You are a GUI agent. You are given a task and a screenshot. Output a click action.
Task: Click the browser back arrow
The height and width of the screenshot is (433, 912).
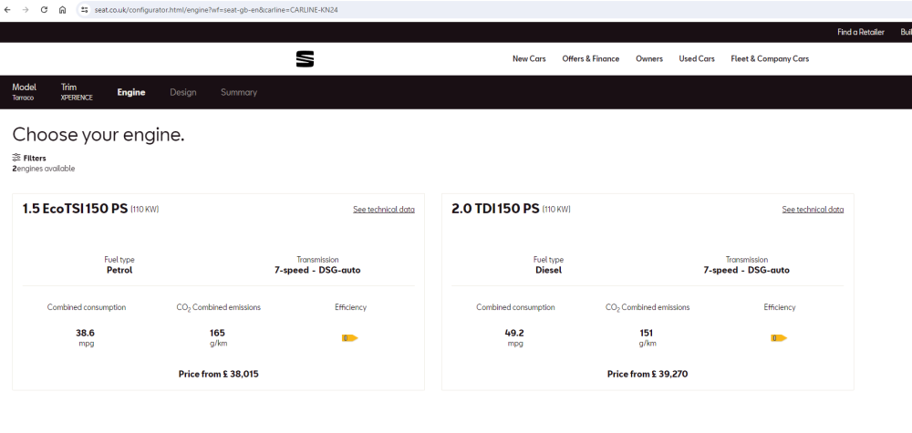[x=7, y=10]
